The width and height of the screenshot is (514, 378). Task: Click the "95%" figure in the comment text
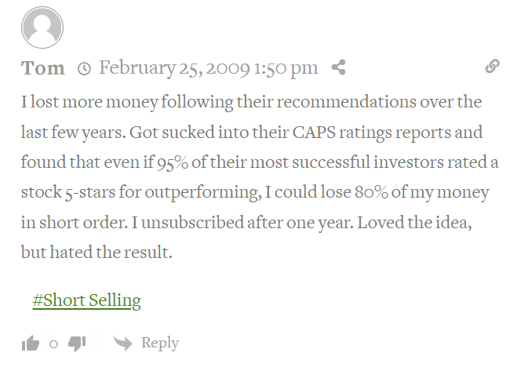(173, 162)
